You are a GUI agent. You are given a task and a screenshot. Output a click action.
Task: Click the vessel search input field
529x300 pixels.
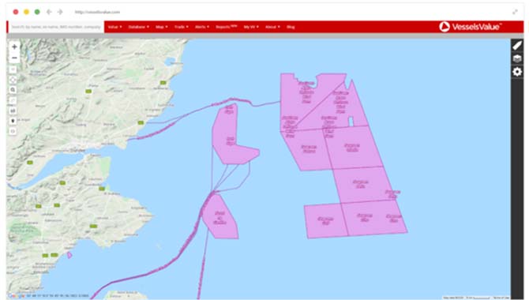(56, 27)
